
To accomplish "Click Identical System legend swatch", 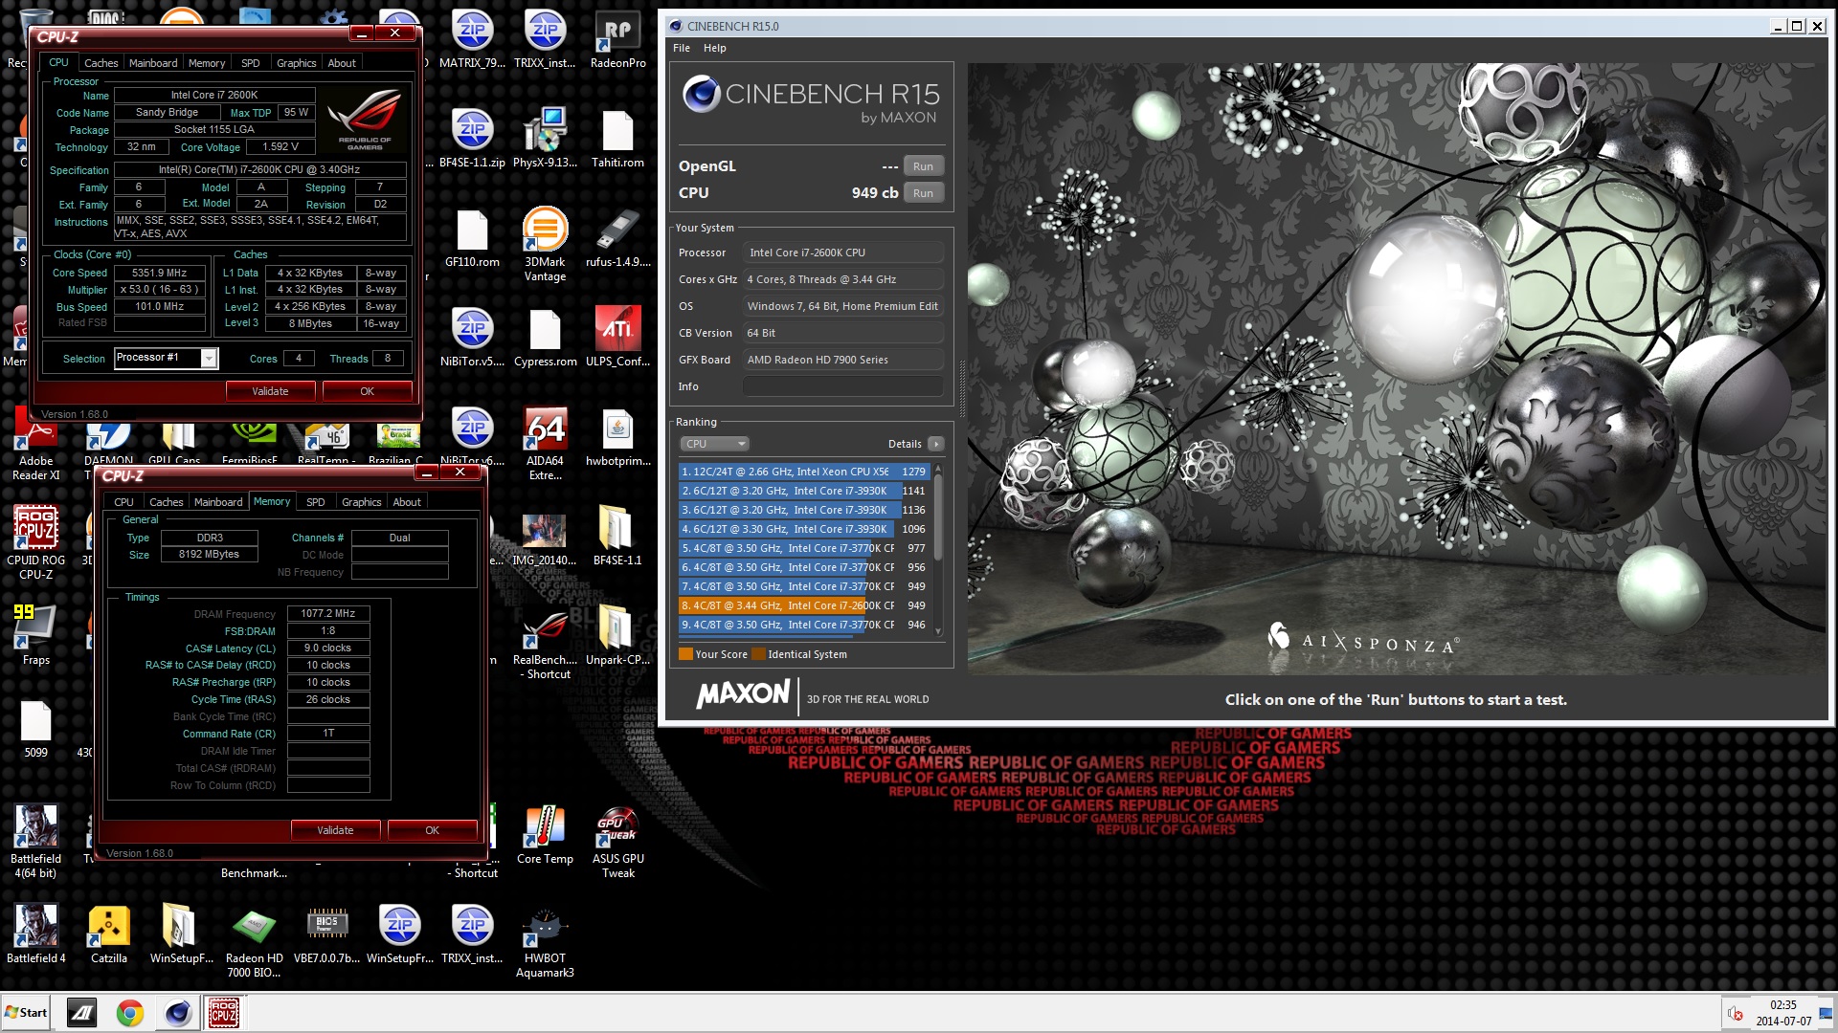I will pyautogui.click(x=759, y=654).
